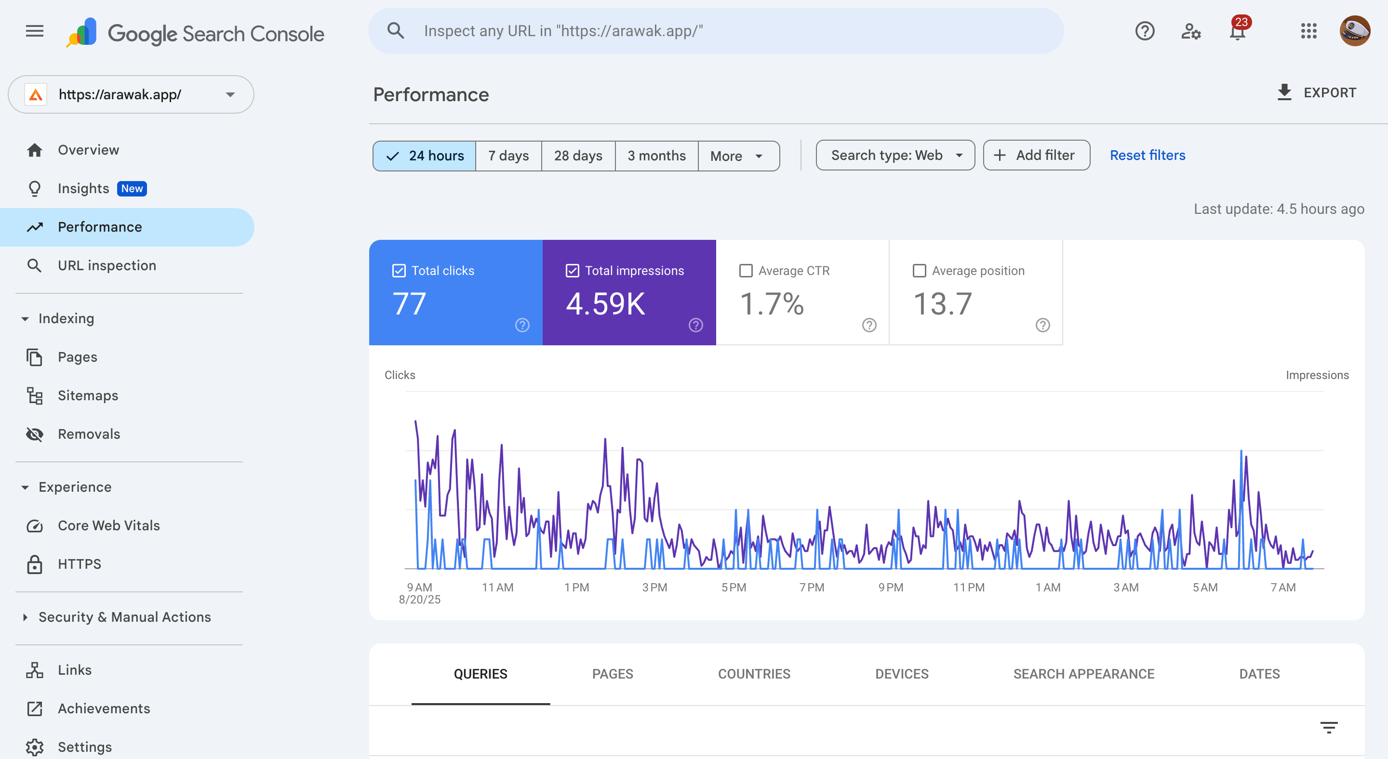Enable the Average CTR checkbox
This screenshot has width=1388, height=759.
(x=746, y=271)
